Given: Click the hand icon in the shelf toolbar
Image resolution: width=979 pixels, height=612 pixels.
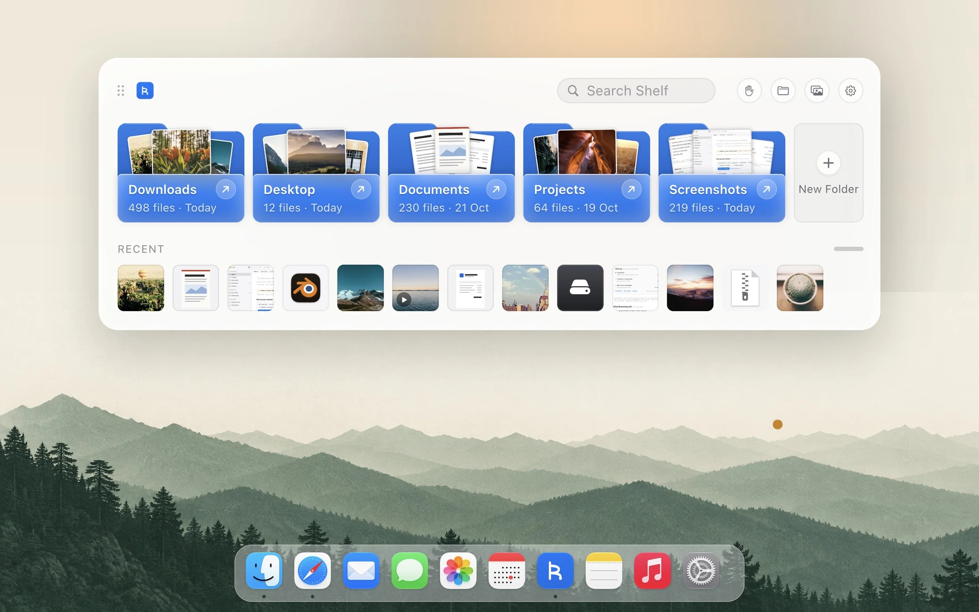Looking at the screenshot, I should pos(749,90).
